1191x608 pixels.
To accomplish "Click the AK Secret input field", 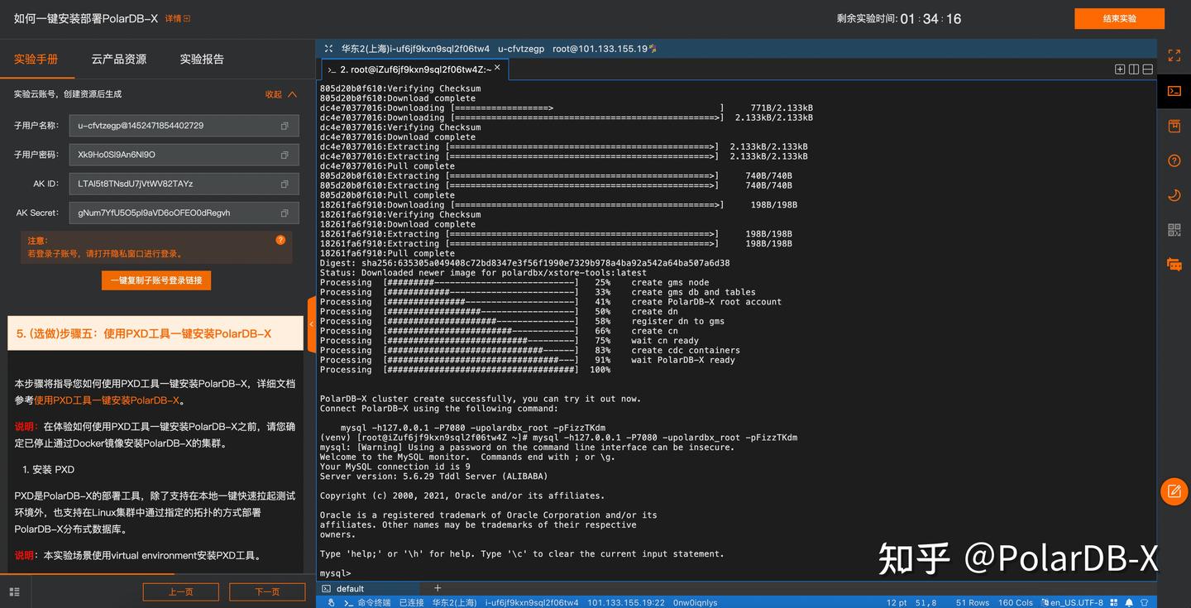I will pos(184,213).
